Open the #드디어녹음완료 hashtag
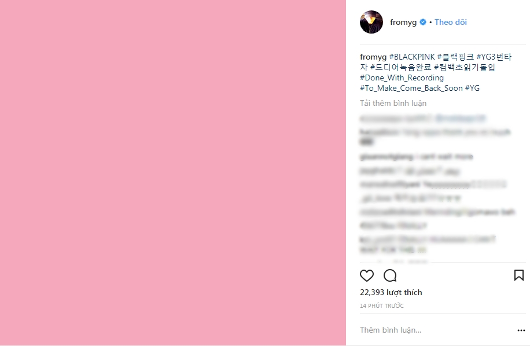Screen dimensions: 530x346 tap(401, 68)
